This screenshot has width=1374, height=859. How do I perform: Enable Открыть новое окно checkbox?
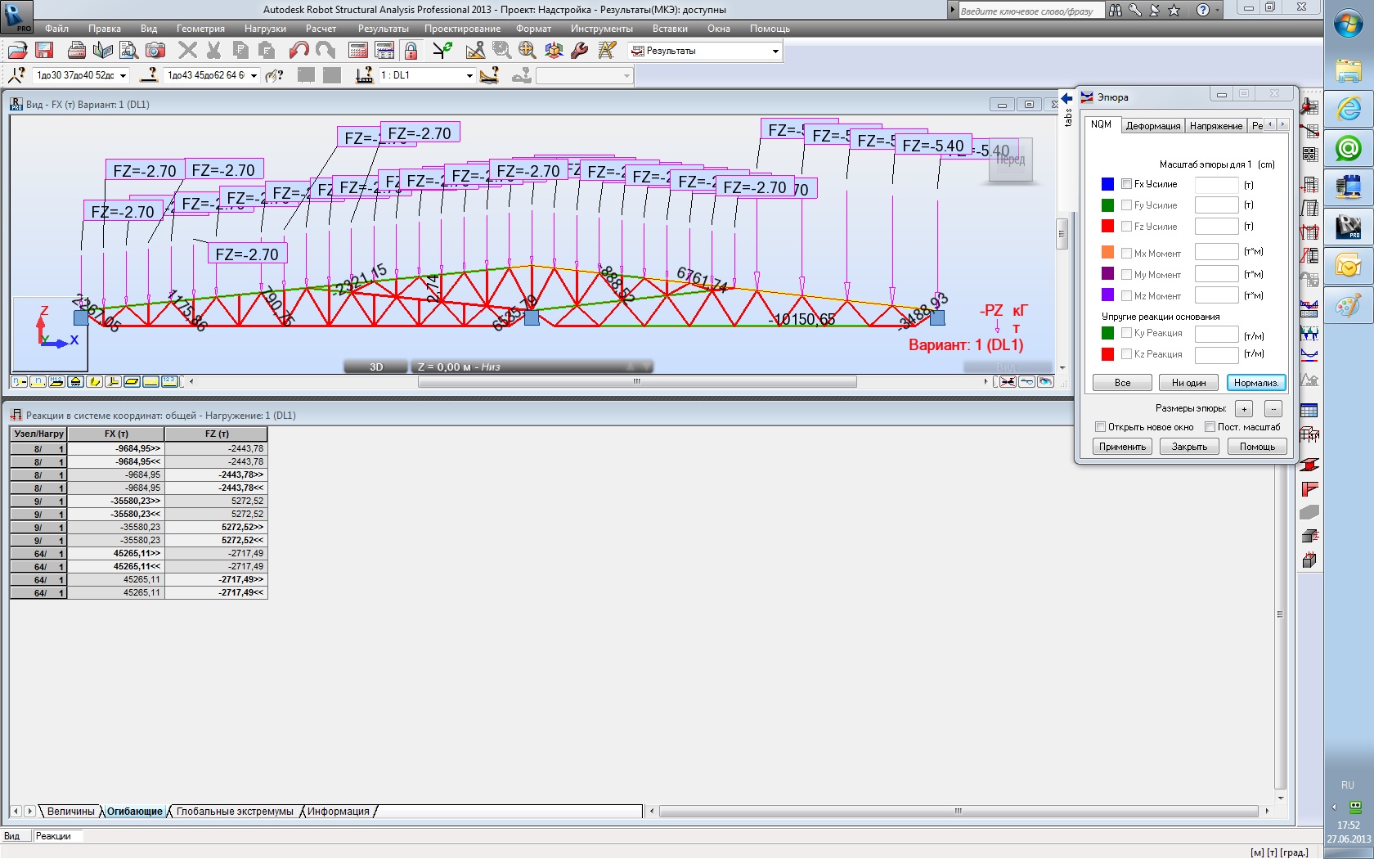click(x=1101, y=427)
